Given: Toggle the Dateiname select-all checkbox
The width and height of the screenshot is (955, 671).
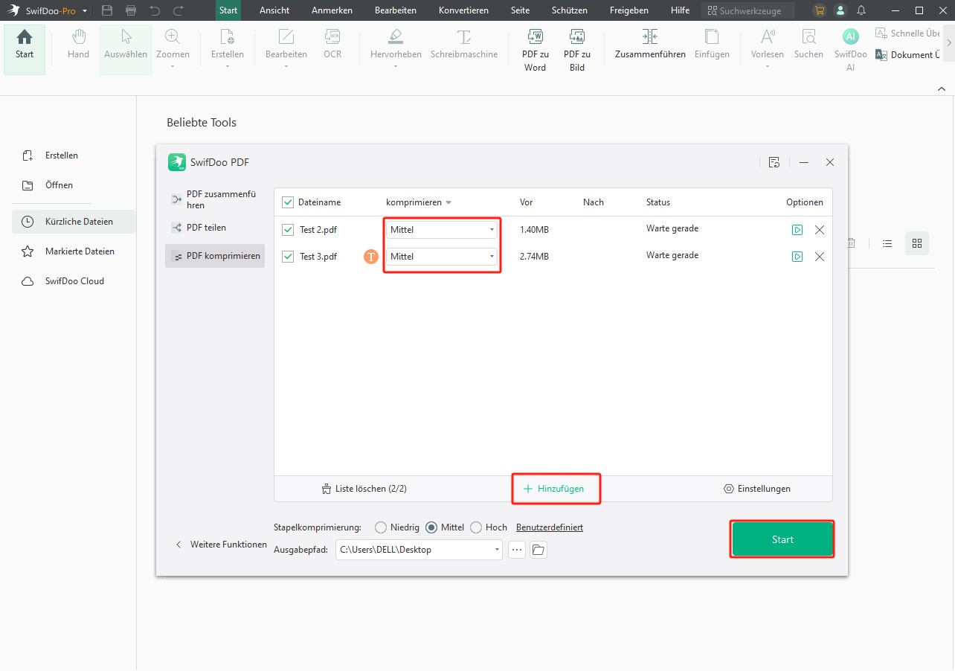Looking at the screenshot, I should click(x=288, y=202).
